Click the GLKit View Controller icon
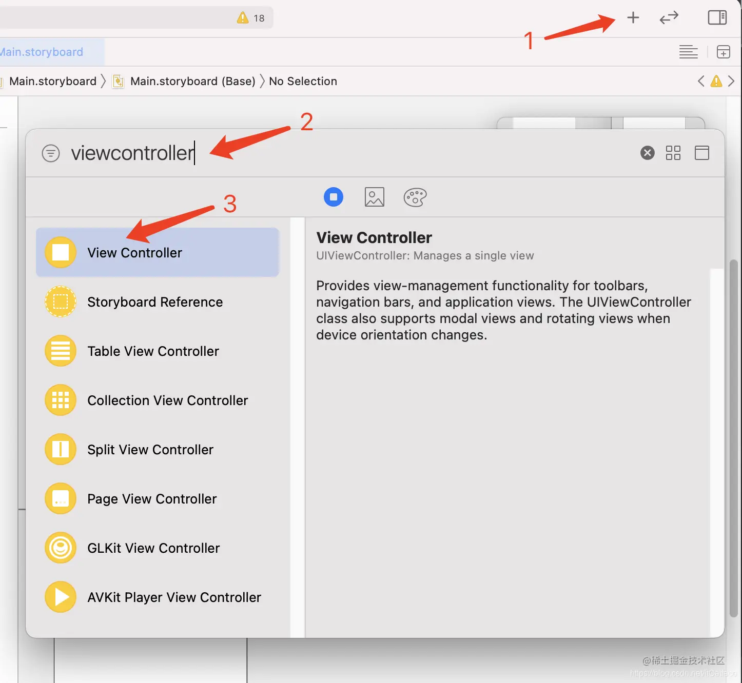 [x=61, y=548]
